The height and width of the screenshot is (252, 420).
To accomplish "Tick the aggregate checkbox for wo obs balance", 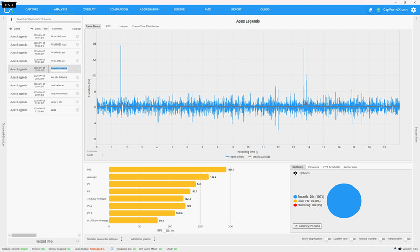I will [78, 77].
